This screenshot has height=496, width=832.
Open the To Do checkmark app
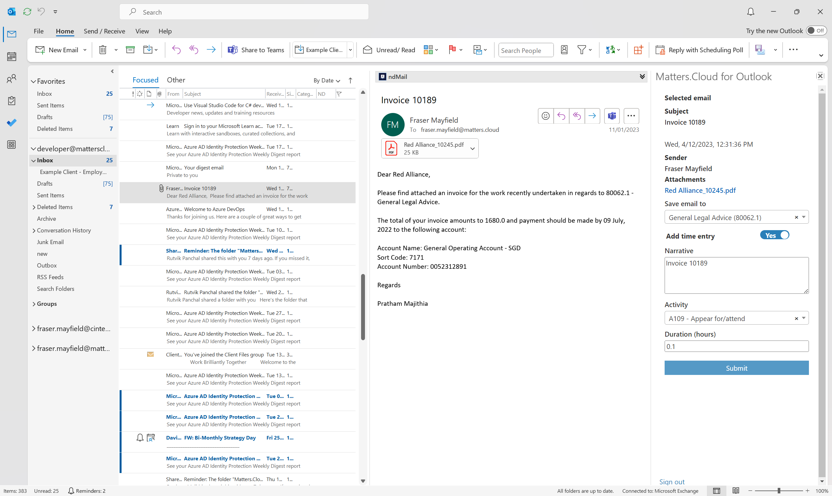tap(12, 123)
